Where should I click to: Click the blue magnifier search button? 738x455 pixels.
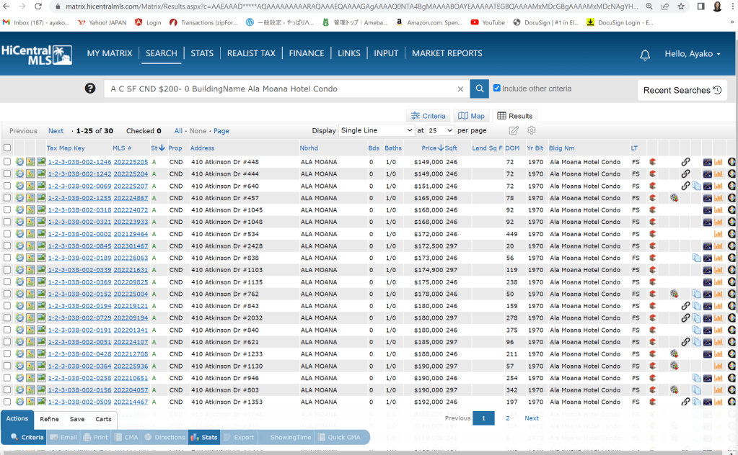(x=479, y=89)
